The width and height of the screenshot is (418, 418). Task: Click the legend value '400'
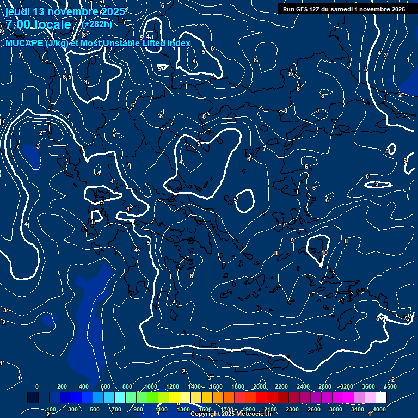[x=84, y=386]
